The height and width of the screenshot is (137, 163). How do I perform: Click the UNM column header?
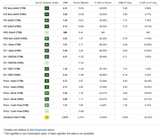[65, 3]
